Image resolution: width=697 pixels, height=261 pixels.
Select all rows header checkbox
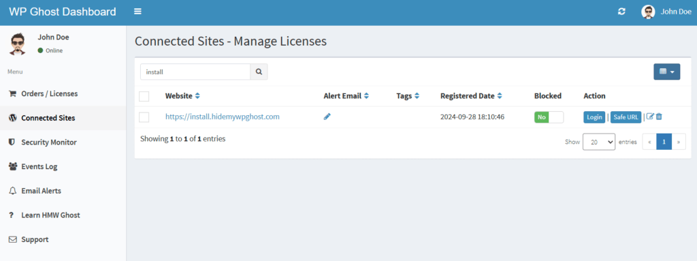tap(144, 96)
